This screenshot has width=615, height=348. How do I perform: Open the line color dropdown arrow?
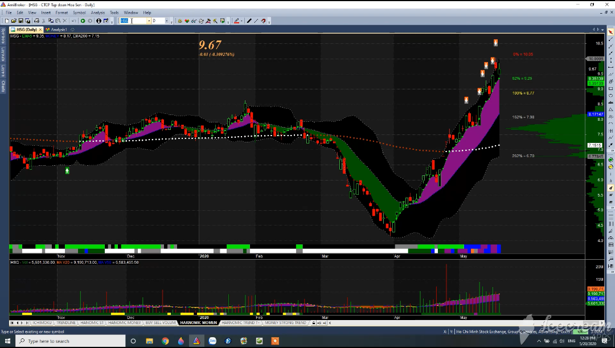[241, 21]
